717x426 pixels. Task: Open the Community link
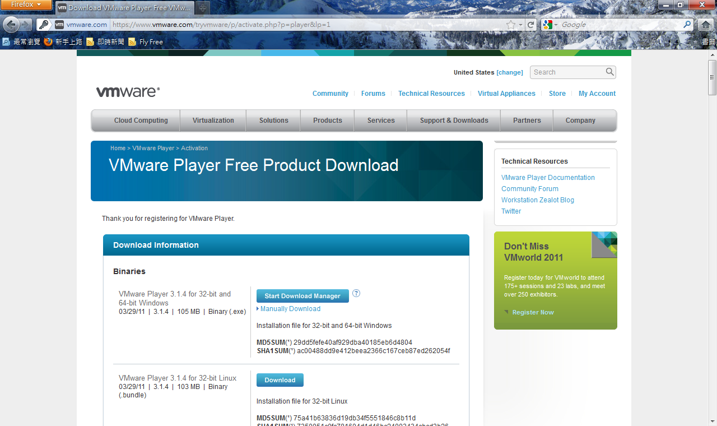[330, 94]
